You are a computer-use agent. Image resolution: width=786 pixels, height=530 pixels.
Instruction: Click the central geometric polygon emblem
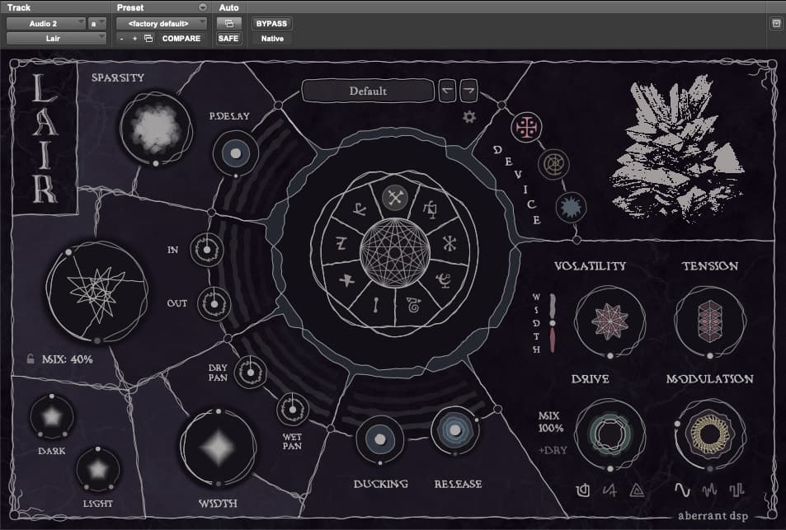click(x=395, y=253)
